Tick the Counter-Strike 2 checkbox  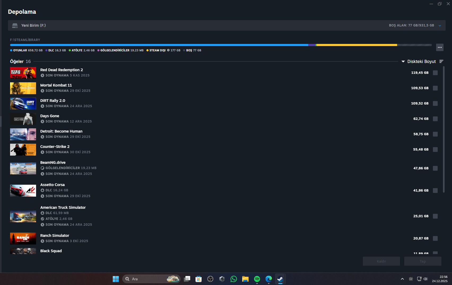pos(435,150)
